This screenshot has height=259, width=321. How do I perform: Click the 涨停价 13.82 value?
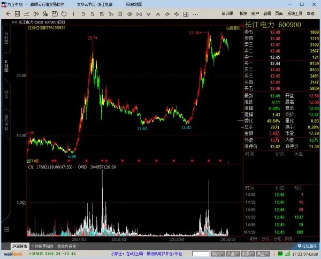pos(275,147)
